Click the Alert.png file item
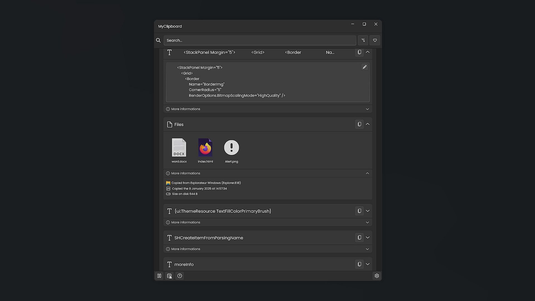Screen dimensions: 535x301 point(231,148)
